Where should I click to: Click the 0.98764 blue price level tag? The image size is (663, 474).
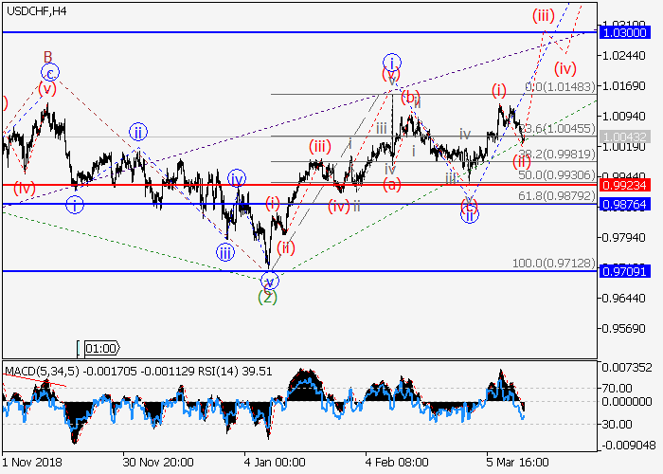coord(629,204)
